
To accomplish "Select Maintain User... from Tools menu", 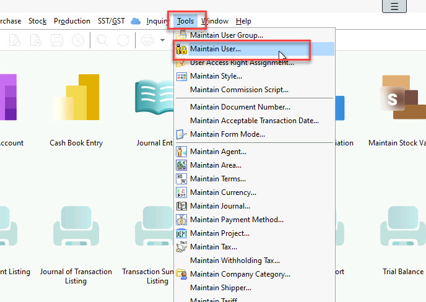I will [215, 49].
